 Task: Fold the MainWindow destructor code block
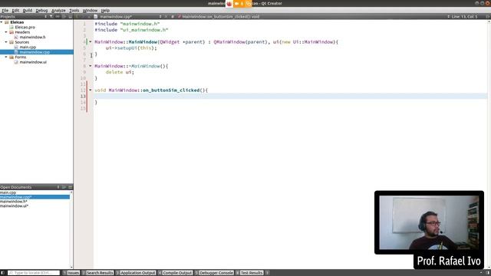(91, 66)
